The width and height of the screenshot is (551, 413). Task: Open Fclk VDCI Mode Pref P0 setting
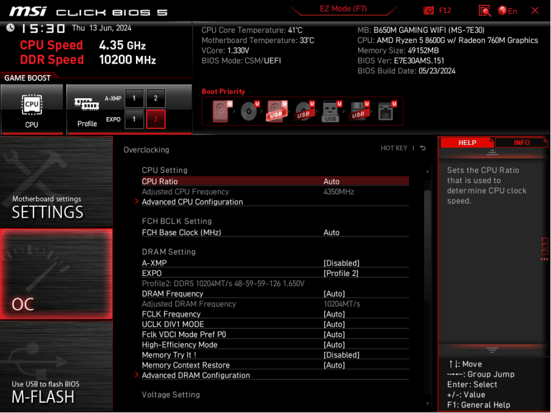tap(275, 334)
